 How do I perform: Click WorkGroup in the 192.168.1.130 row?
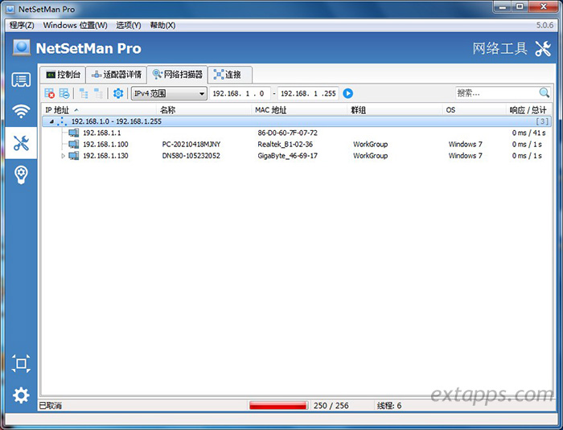tap(371, 156)
